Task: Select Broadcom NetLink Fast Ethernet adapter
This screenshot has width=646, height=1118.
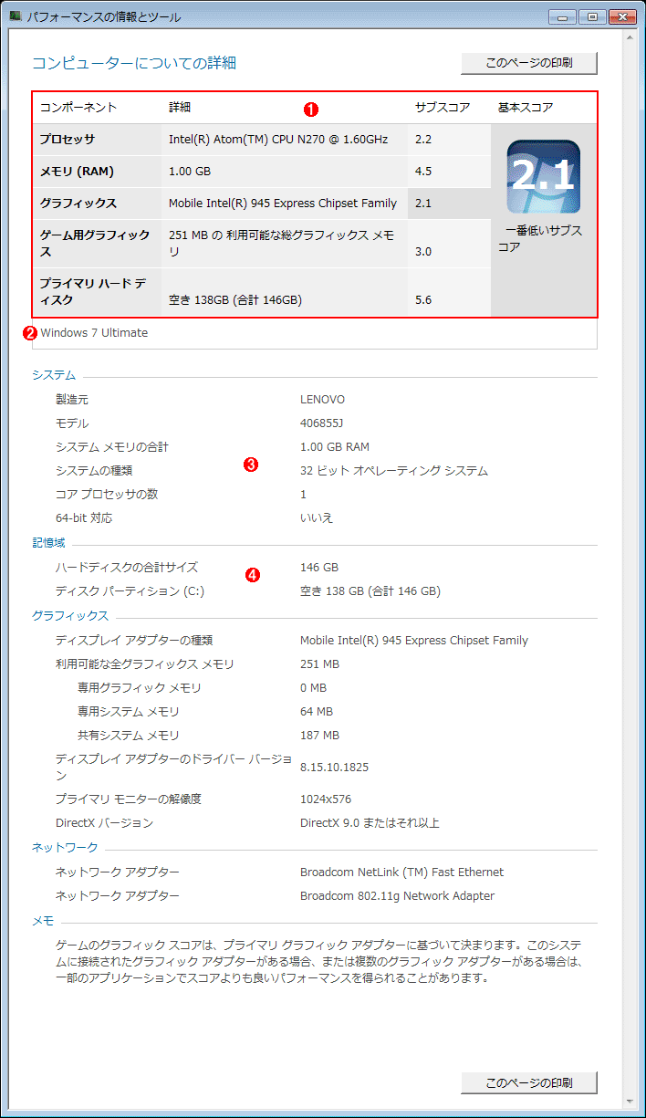Action: [401, 872]
